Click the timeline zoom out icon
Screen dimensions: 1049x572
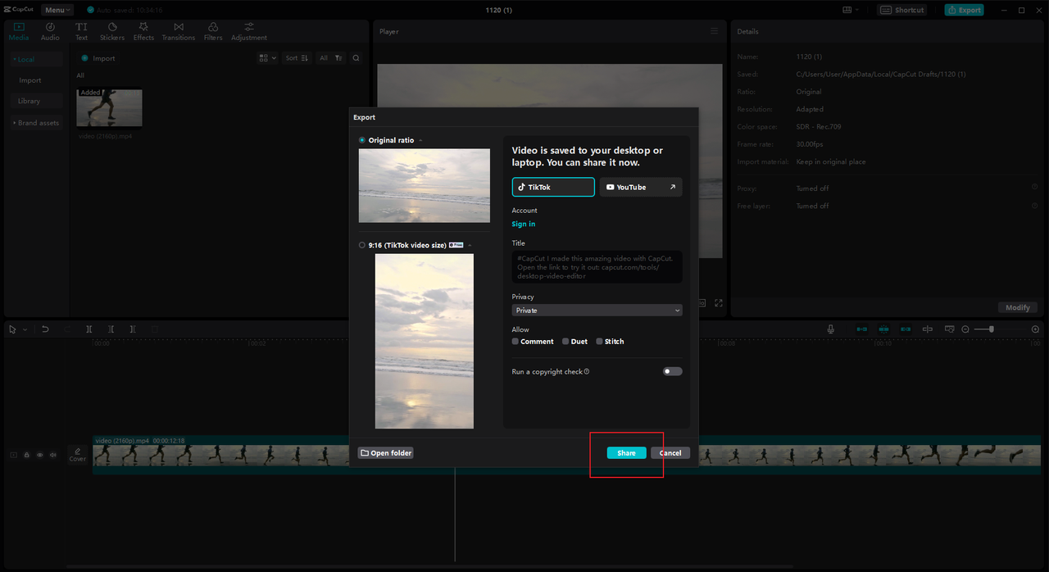pyautogui.click(x=965, y=329)
